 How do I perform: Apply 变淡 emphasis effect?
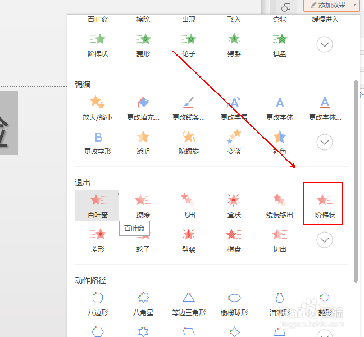tap(234, 143)
